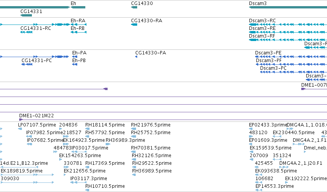Select the DME1-021M22 clone marker
The width and height of the screenshot is (327, 192).
click(21, 120)
